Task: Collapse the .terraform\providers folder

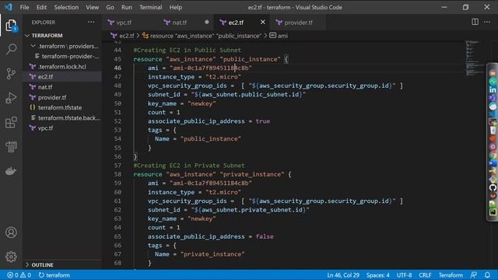Action: click(33, 46)
